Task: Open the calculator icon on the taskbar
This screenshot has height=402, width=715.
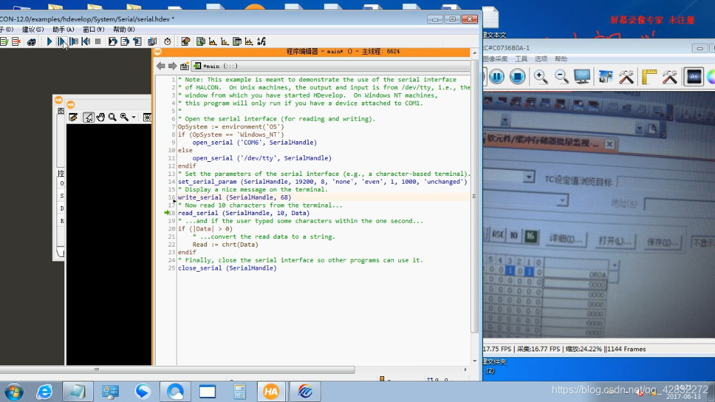Action: (x=240, y=392)
